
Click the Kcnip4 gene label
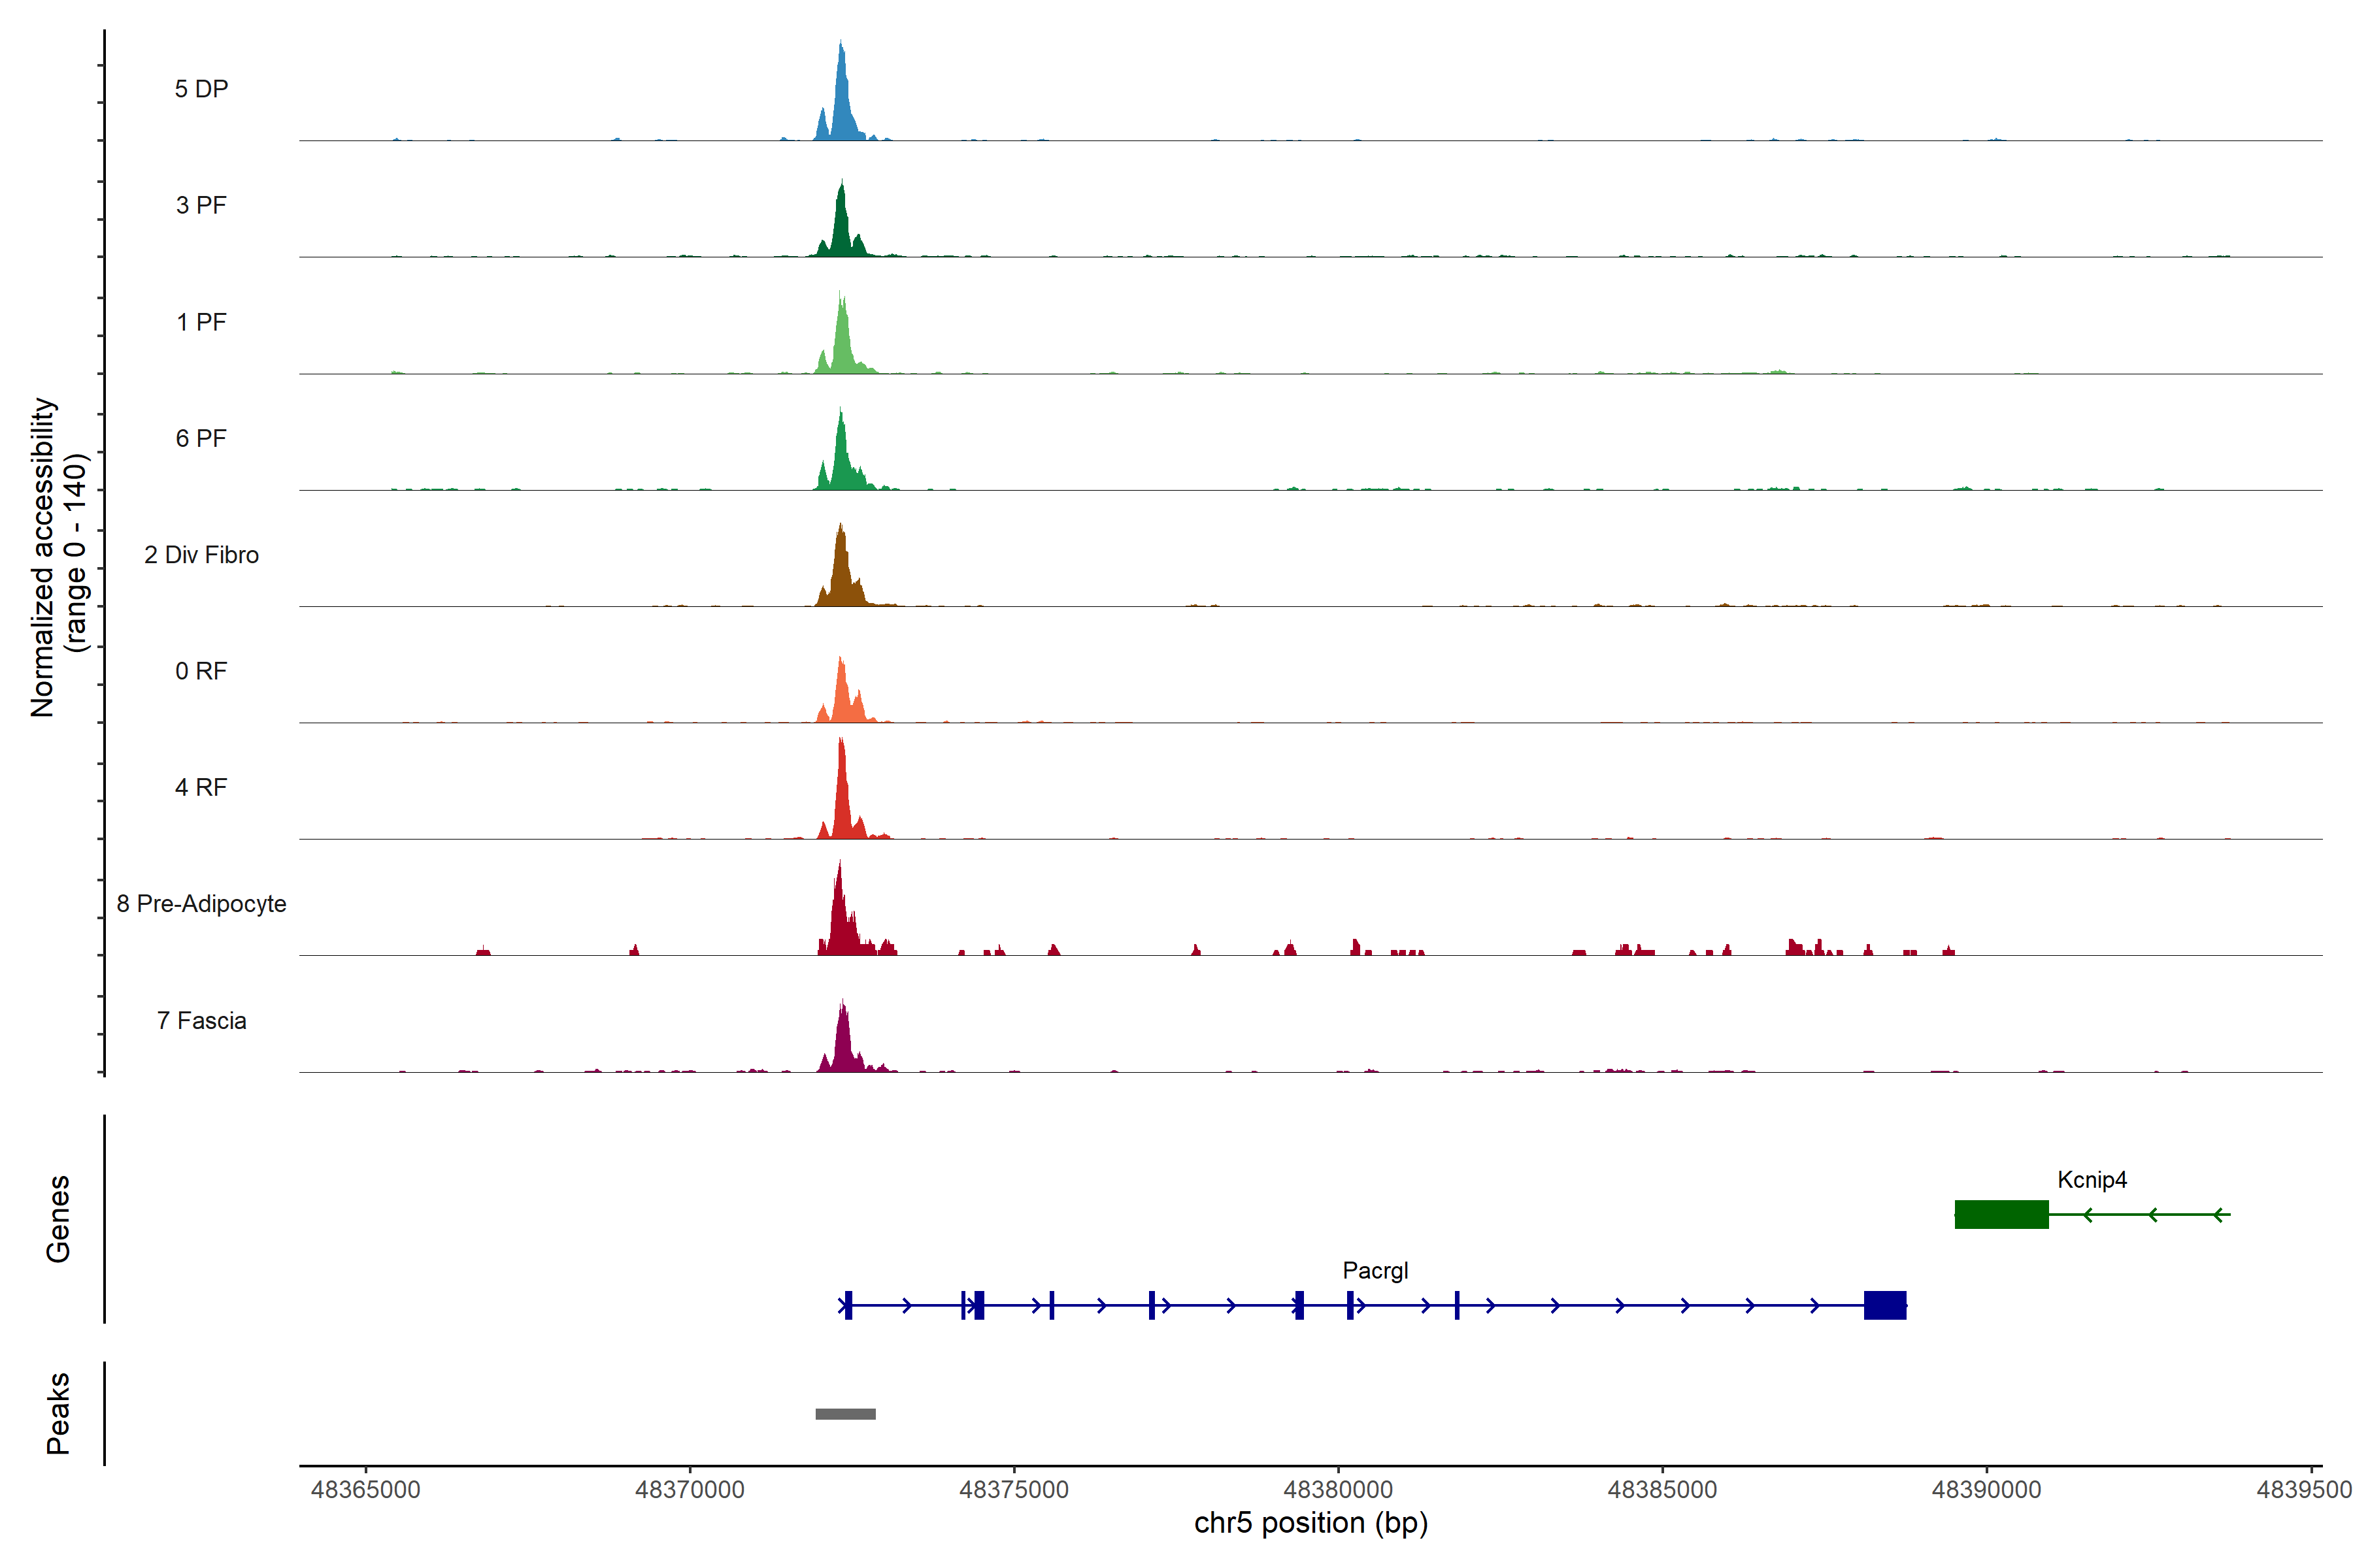click(x=2092, y=1180)
